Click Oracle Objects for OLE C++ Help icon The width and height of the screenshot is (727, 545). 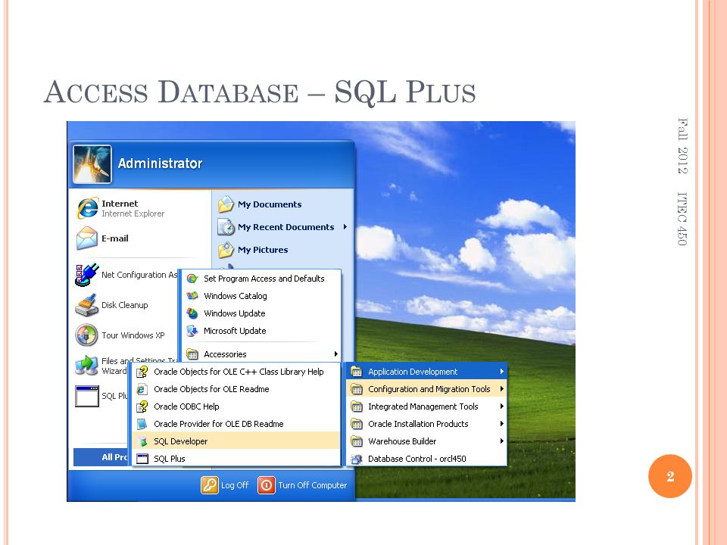142,372
